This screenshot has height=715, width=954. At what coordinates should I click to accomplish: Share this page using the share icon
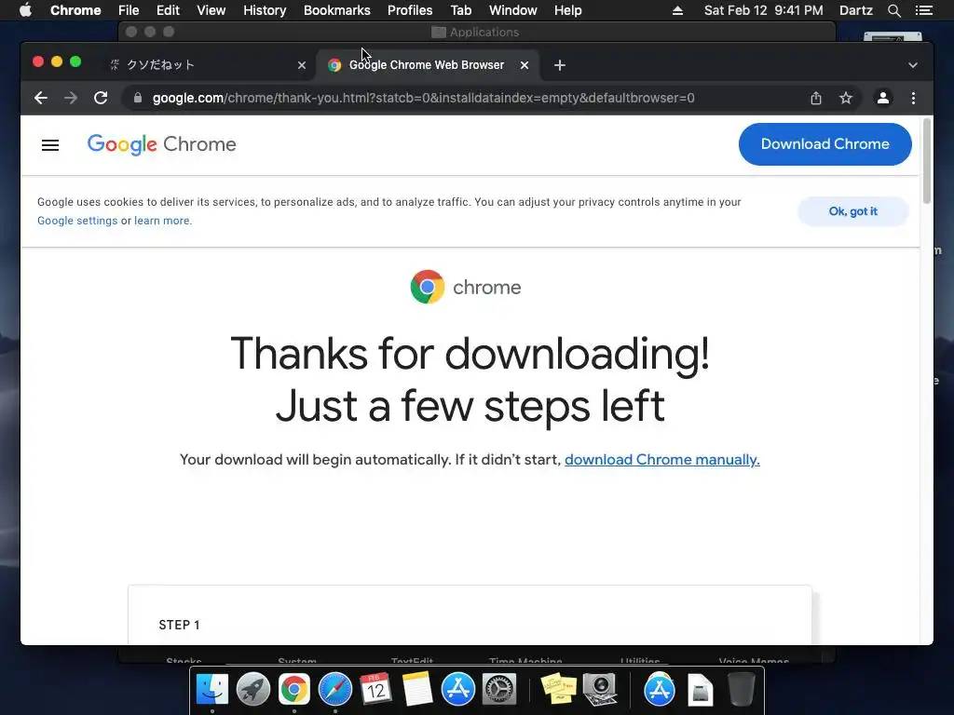click(816, 98)
